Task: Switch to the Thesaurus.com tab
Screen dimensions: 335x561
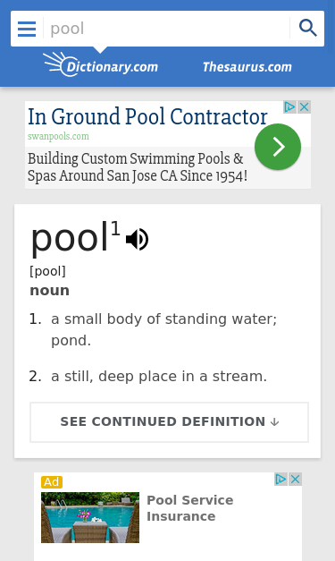Action: (x=247, y=67)
